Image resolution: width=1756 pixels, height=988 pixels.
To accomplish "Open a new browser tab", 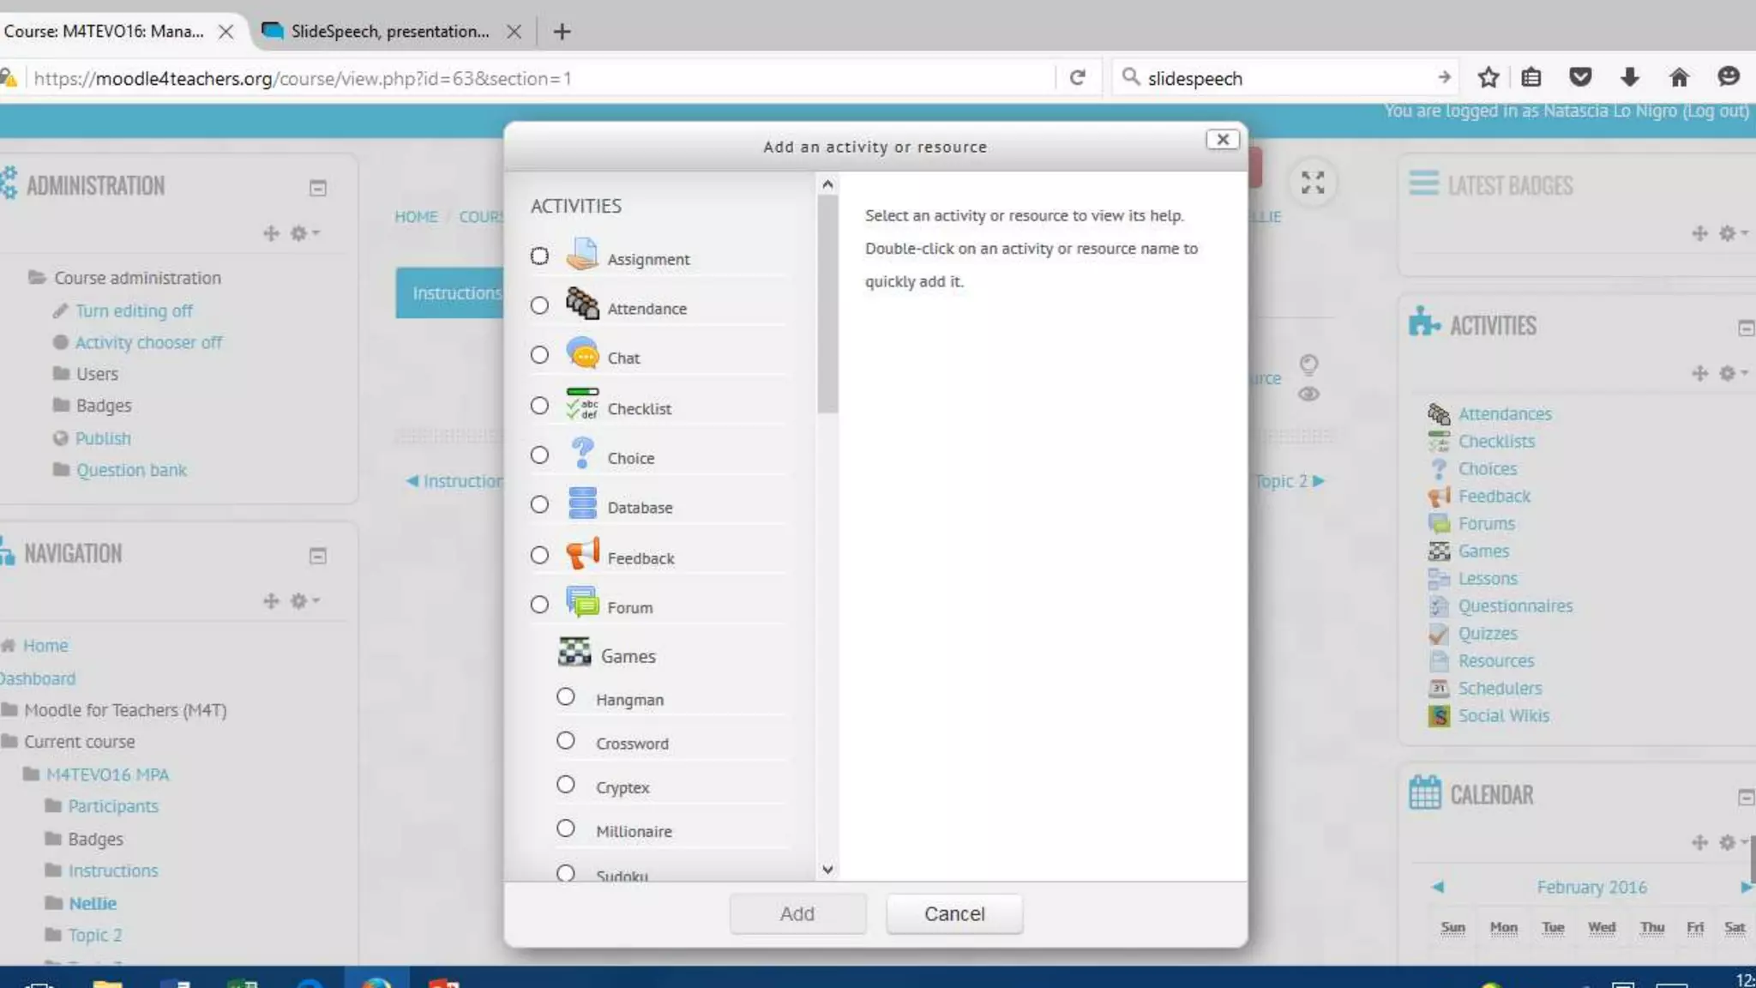I will (x=562, y=32).
